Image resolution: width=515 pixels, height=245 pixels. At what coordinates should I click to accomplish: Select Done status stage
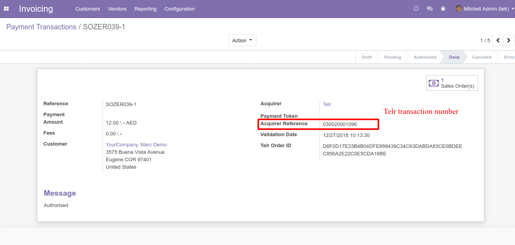coord(454,57)
